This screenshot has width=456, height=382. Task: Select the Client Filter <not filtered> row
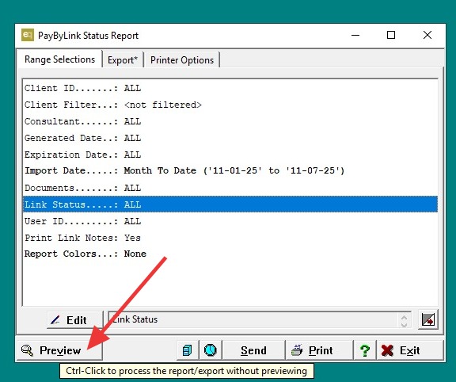pyautogui.click(x=230, y=105)
